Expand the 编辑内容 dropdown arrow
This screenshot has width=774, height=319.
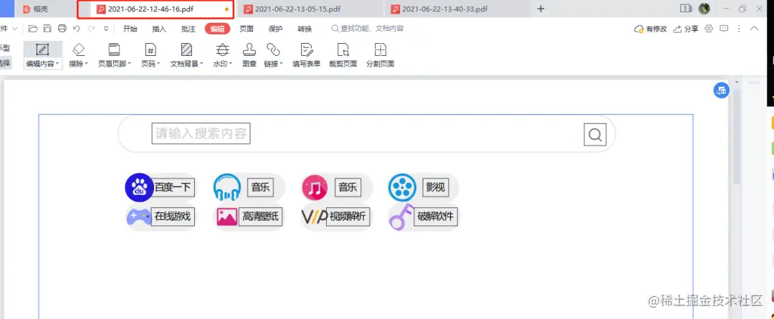click(57, 64)
